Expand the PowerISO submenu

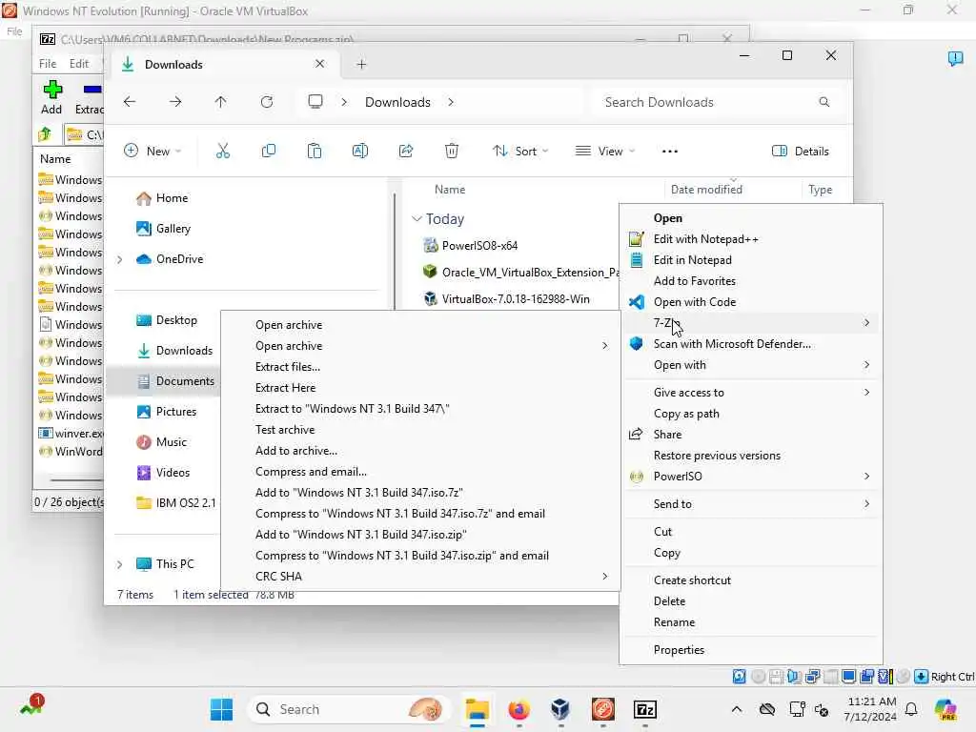pyautogui.click(x=866, y=477)
